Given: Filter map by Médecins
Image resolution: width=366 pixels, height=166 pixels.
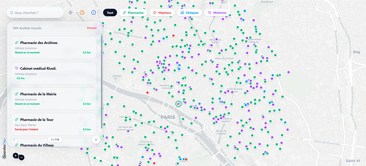Looking at the screenshot, I should [x=217, y=13].
